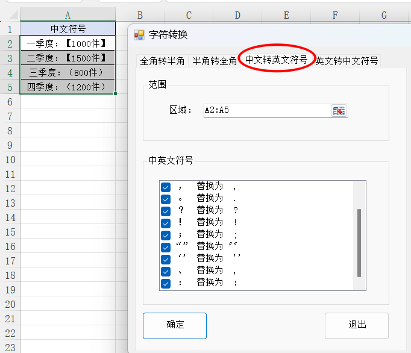Switch to the 全角转半角 tab
The width and height of the screenshot is (411, 353).
point(162,61)
